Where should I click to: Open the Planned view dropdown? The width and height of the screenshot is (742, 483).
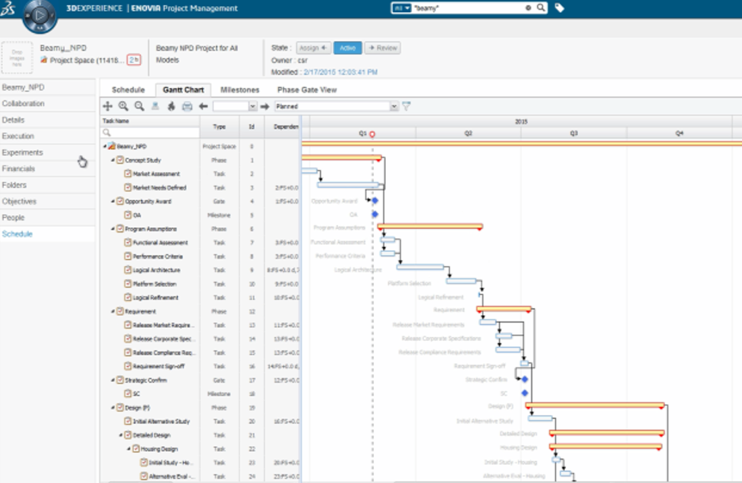coord(394,106)
